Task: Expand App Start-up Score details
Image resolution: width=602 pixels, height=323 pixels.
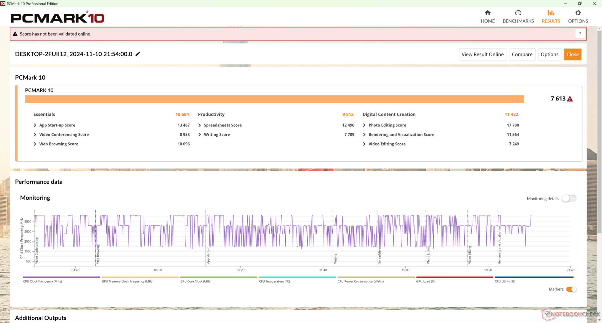Action: tap(35, 125)
